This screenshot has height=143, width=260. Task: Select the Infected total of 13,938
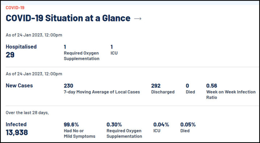[17, 132]
